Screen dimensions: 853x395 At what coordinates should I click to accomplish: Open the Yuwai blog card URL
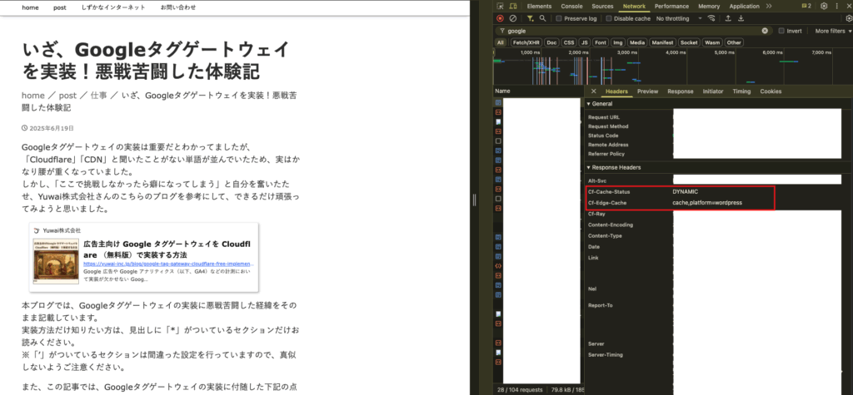(168, 264)
